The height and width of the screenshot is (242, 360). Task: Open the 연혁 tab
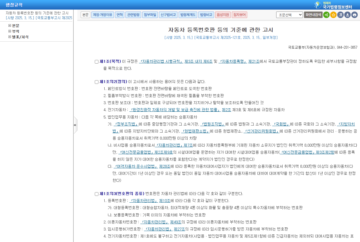tap(120, 15)
